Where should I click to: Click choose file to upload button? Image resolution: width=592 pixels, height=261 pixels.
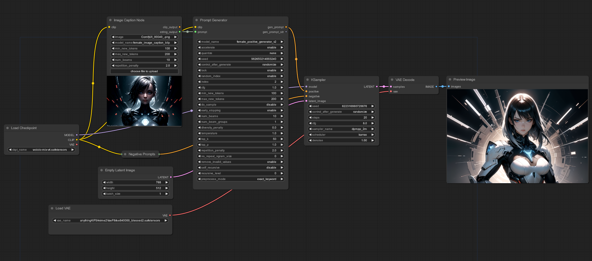coord(144,71)
